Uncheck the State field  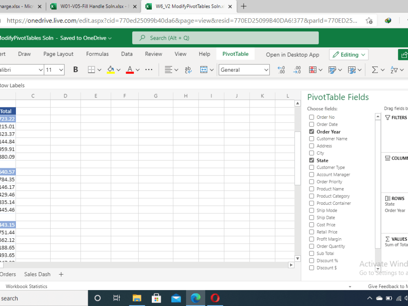click(x=311, y=160)
